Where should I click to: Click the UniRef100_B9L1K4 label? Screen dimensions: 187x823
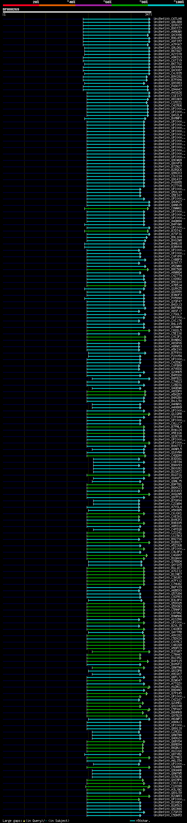click(x=168, y=237)
